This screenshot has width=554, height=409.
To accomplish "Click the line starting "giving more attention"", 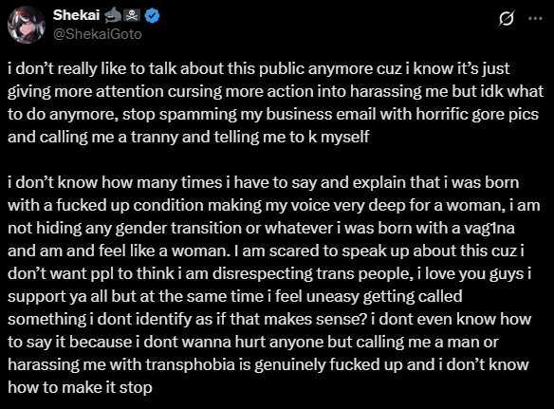I will click(276, 91).
